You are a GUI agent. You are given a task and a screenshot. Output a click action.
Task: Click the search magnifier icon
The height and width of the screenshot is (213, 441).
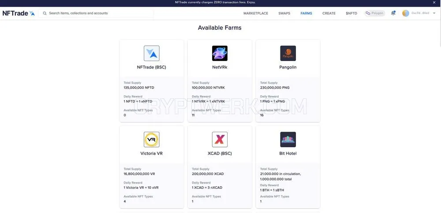pos(45,13)
